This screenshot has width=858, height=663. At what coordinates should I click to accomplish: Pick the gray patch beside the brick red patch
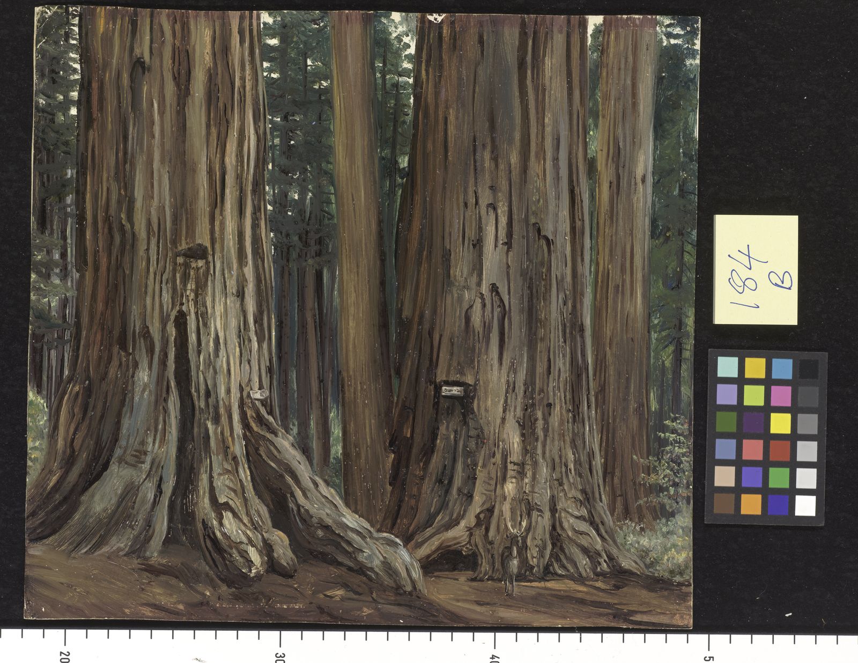(x=807, y=451)
